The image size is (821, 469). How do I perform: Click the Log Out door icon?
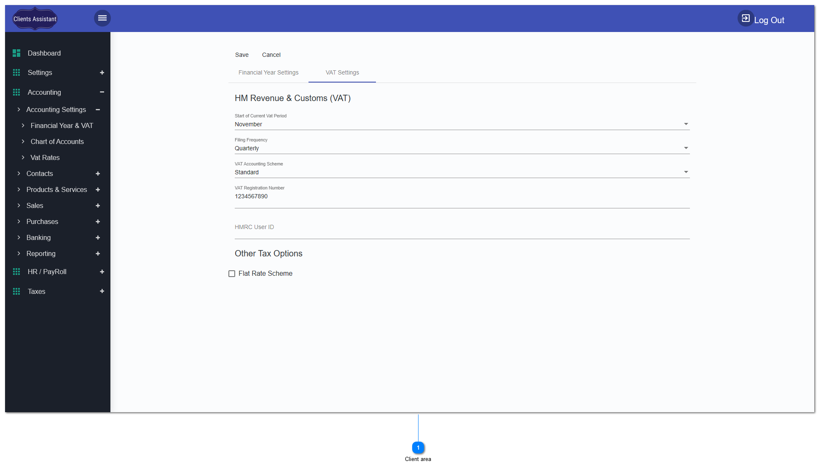[746, 18]
